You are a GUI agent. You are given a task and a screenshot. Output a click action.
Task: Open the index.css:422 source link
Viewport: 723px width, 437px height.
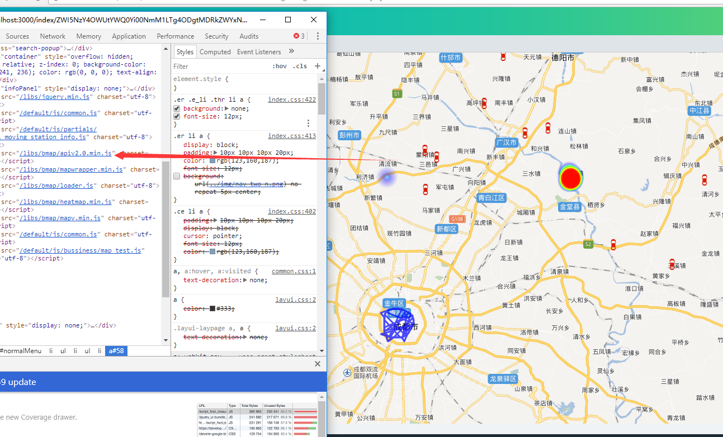coord(292,99)
